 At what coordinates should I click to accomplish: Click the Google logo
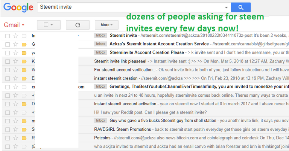17,7
